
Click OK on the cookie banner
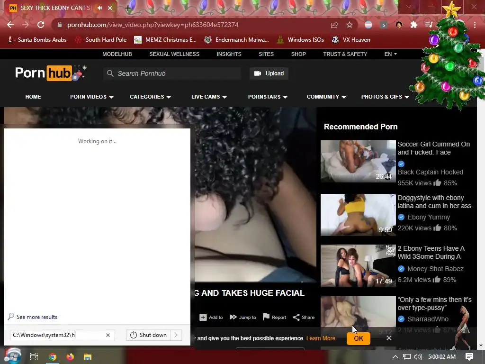(x=359, y=338)
